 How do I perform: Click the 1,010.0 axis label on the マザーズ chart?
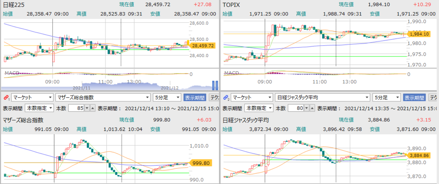[200, 146]
